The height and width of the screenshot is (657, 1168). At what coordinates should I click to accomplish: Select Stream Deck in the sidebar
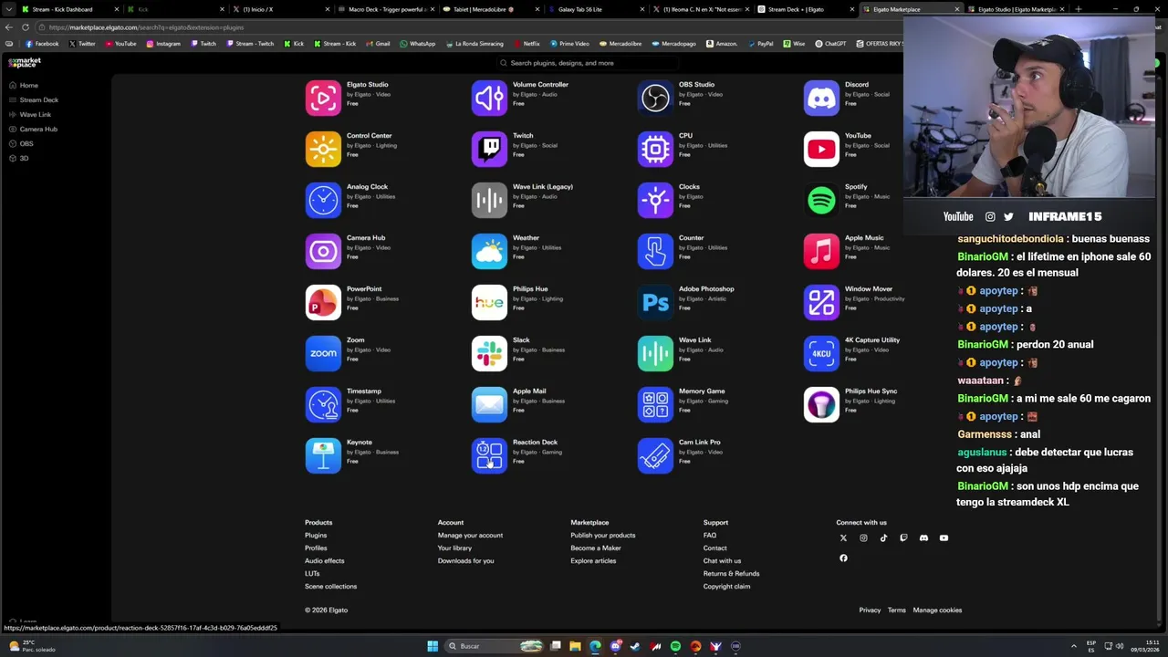33,99
